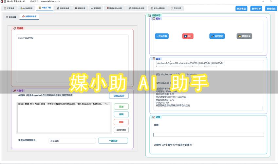Select the 文档一键排版 tab

[158, 8]
